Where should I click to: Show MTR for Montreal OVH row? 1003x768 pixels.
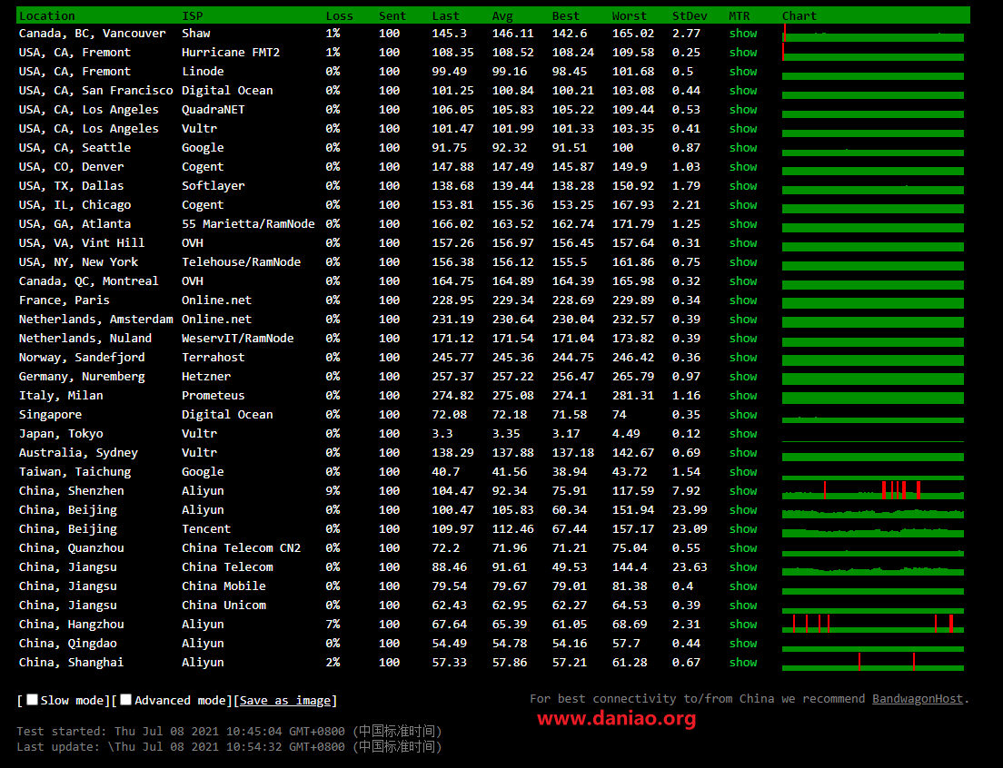[x=742, y=281]
